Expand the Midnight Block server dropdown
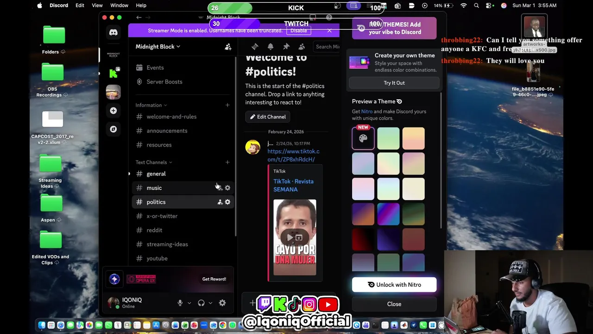The image size is (593, 334). [158, 47]
